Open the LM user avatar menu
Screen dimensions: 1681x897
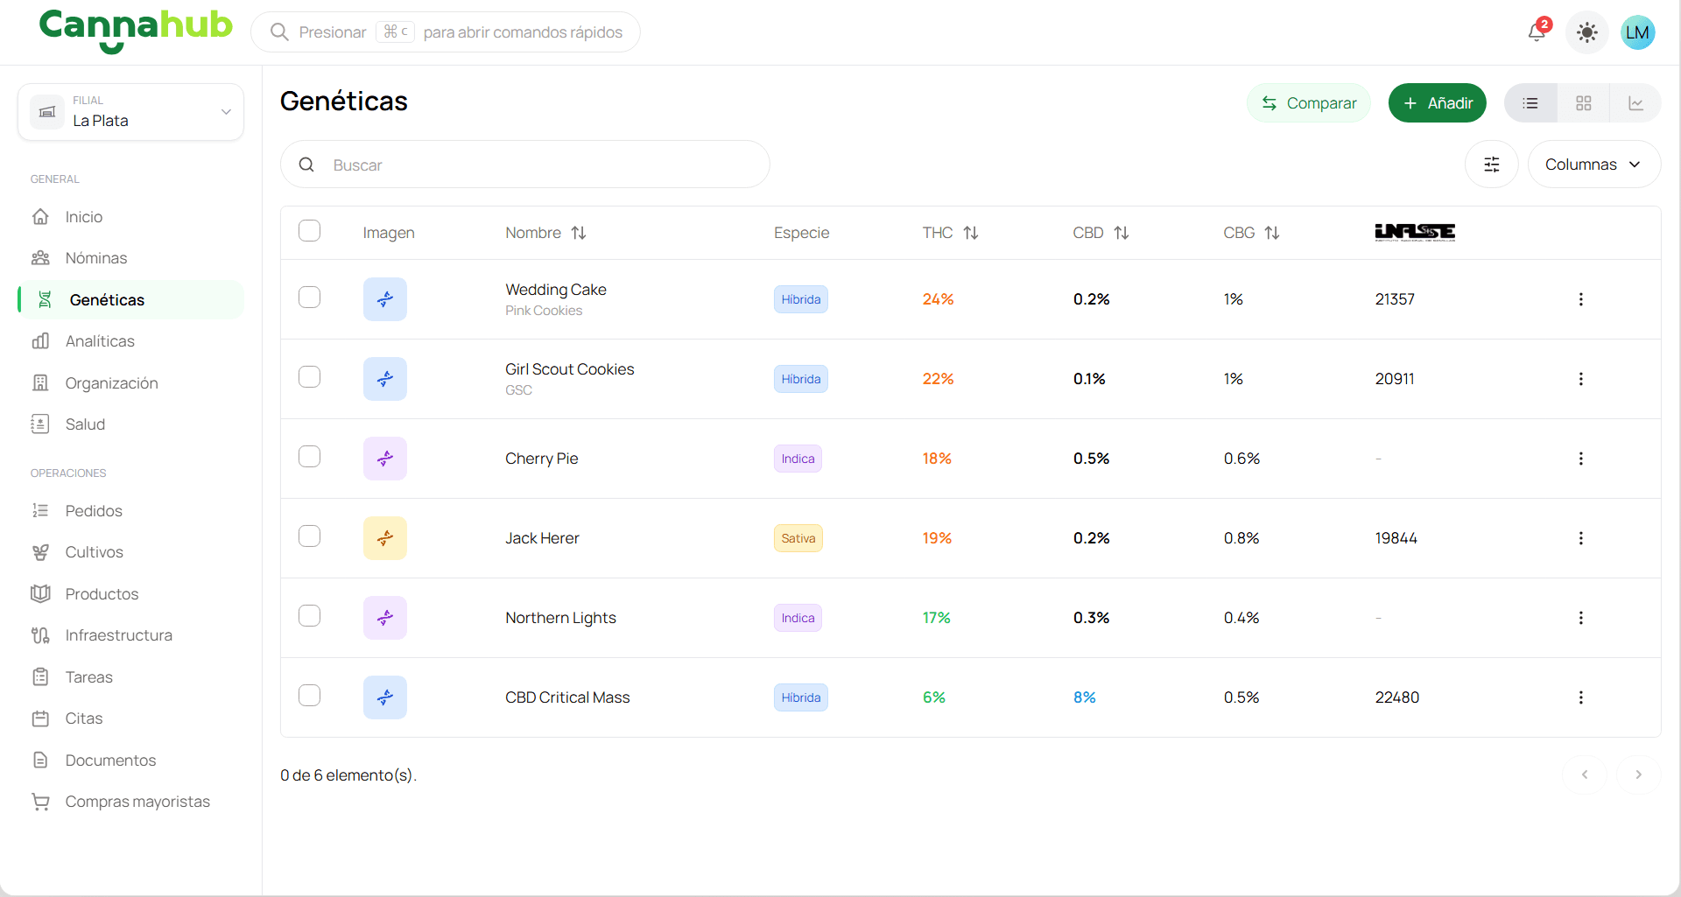coord(1637,33)
